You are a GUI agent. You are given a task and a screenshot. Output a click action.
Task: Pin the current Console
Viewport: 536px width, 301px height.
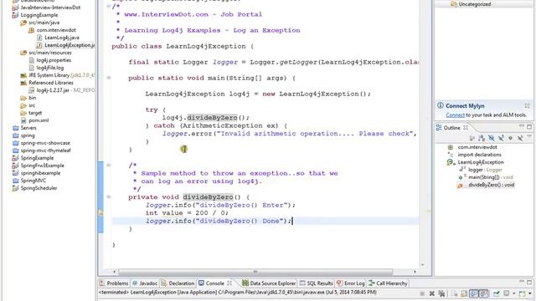pos(497,293)
